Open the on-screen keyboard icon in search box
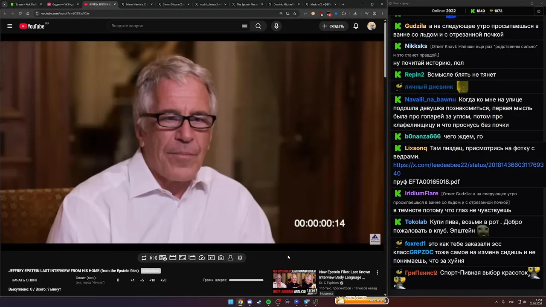Image resolution: width=546 pixels, height=307 pixels. pyautogui.click(x=244, y=26)
